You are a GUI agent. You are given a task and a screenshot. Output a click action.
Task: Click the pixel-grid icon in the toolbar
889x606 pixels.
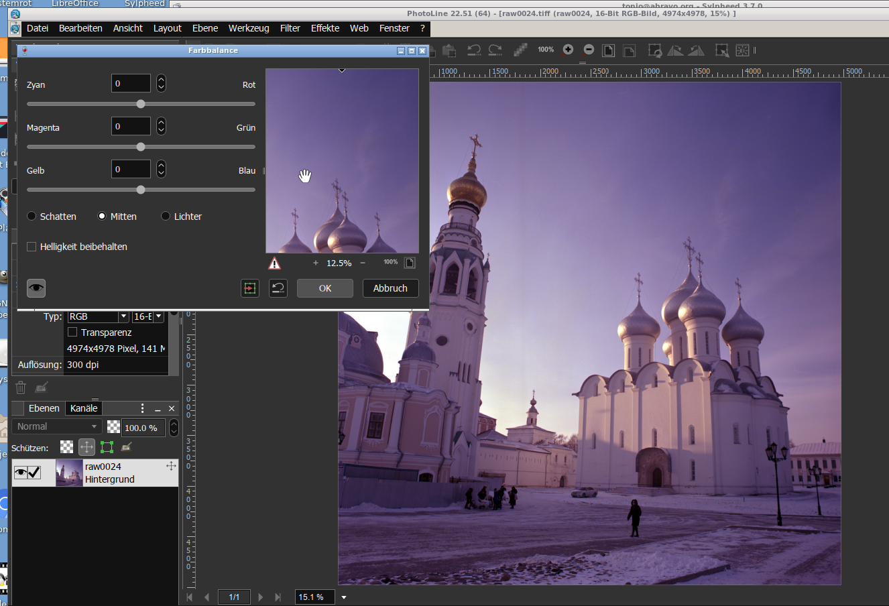tap(520, 50)
